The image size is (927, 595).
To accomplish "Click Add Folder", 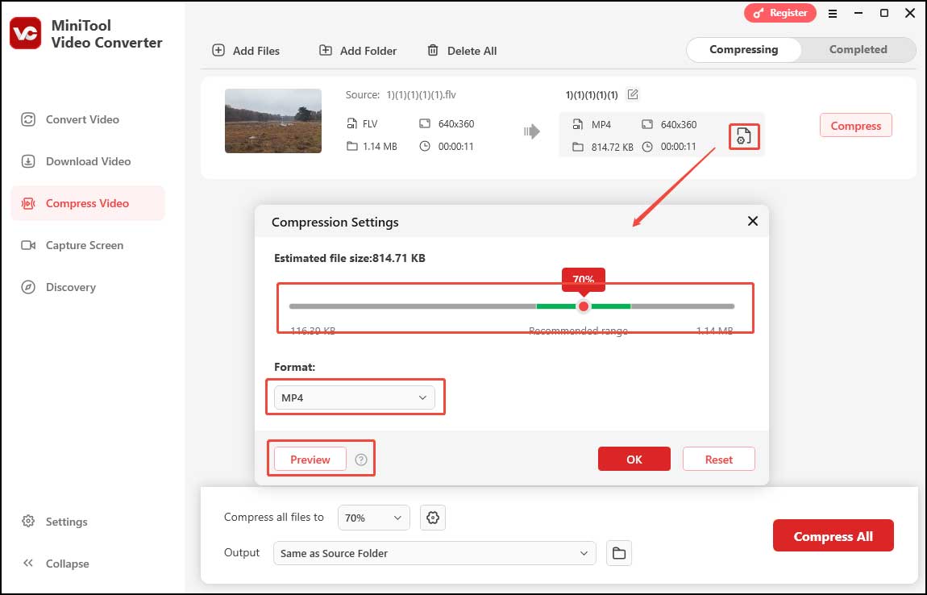I will click(x=358, y=51).
